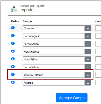Select the Fecha Ingreso field text box
Viewport: 101px width, 104px height.
(54, 36)
